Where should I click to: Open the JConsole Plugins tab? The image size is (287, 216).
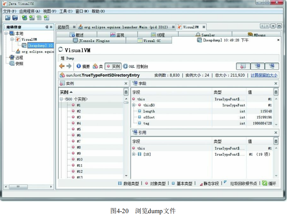pos(91,41)
